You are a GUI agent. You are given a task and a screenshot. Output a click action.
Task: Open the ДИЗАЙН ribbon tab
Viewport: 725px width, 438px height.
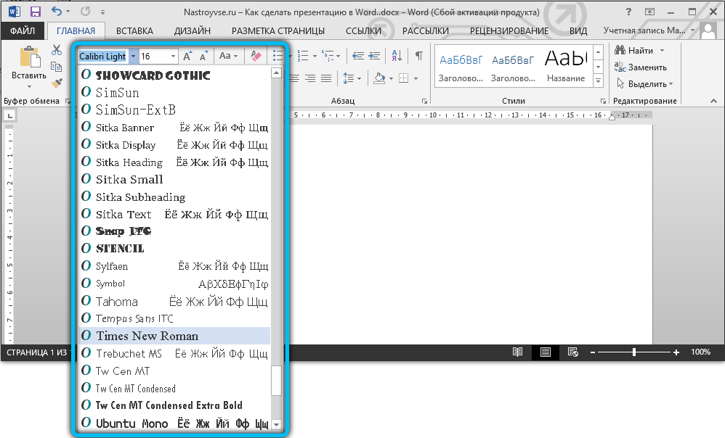(x=193, y=31)
